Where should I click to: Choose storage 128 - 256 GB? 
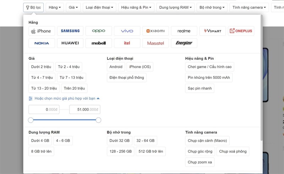point(120,151)
